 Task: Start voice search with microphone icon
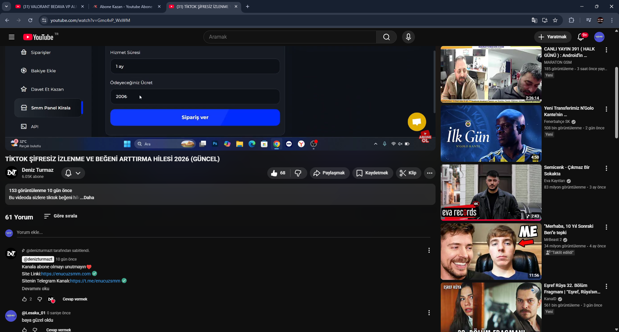[x=408, y=37]
